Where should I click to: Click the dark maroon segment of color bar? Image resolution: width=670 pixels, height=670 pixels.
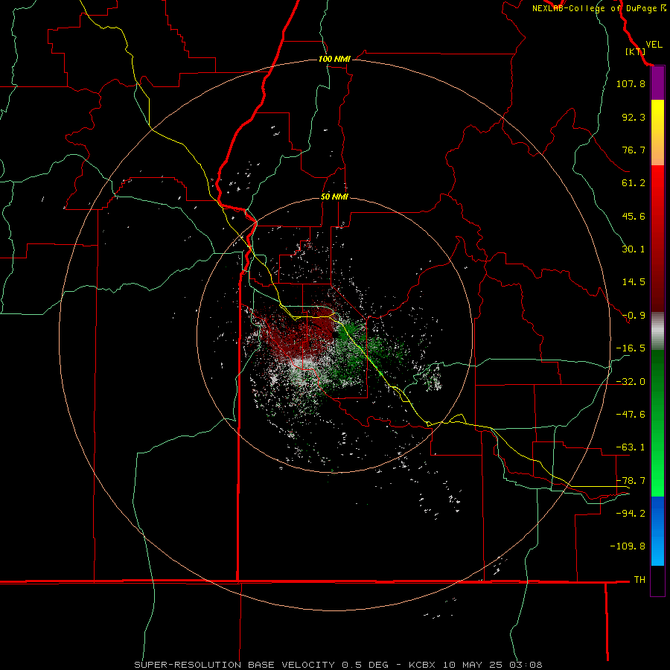click(657, 295)
